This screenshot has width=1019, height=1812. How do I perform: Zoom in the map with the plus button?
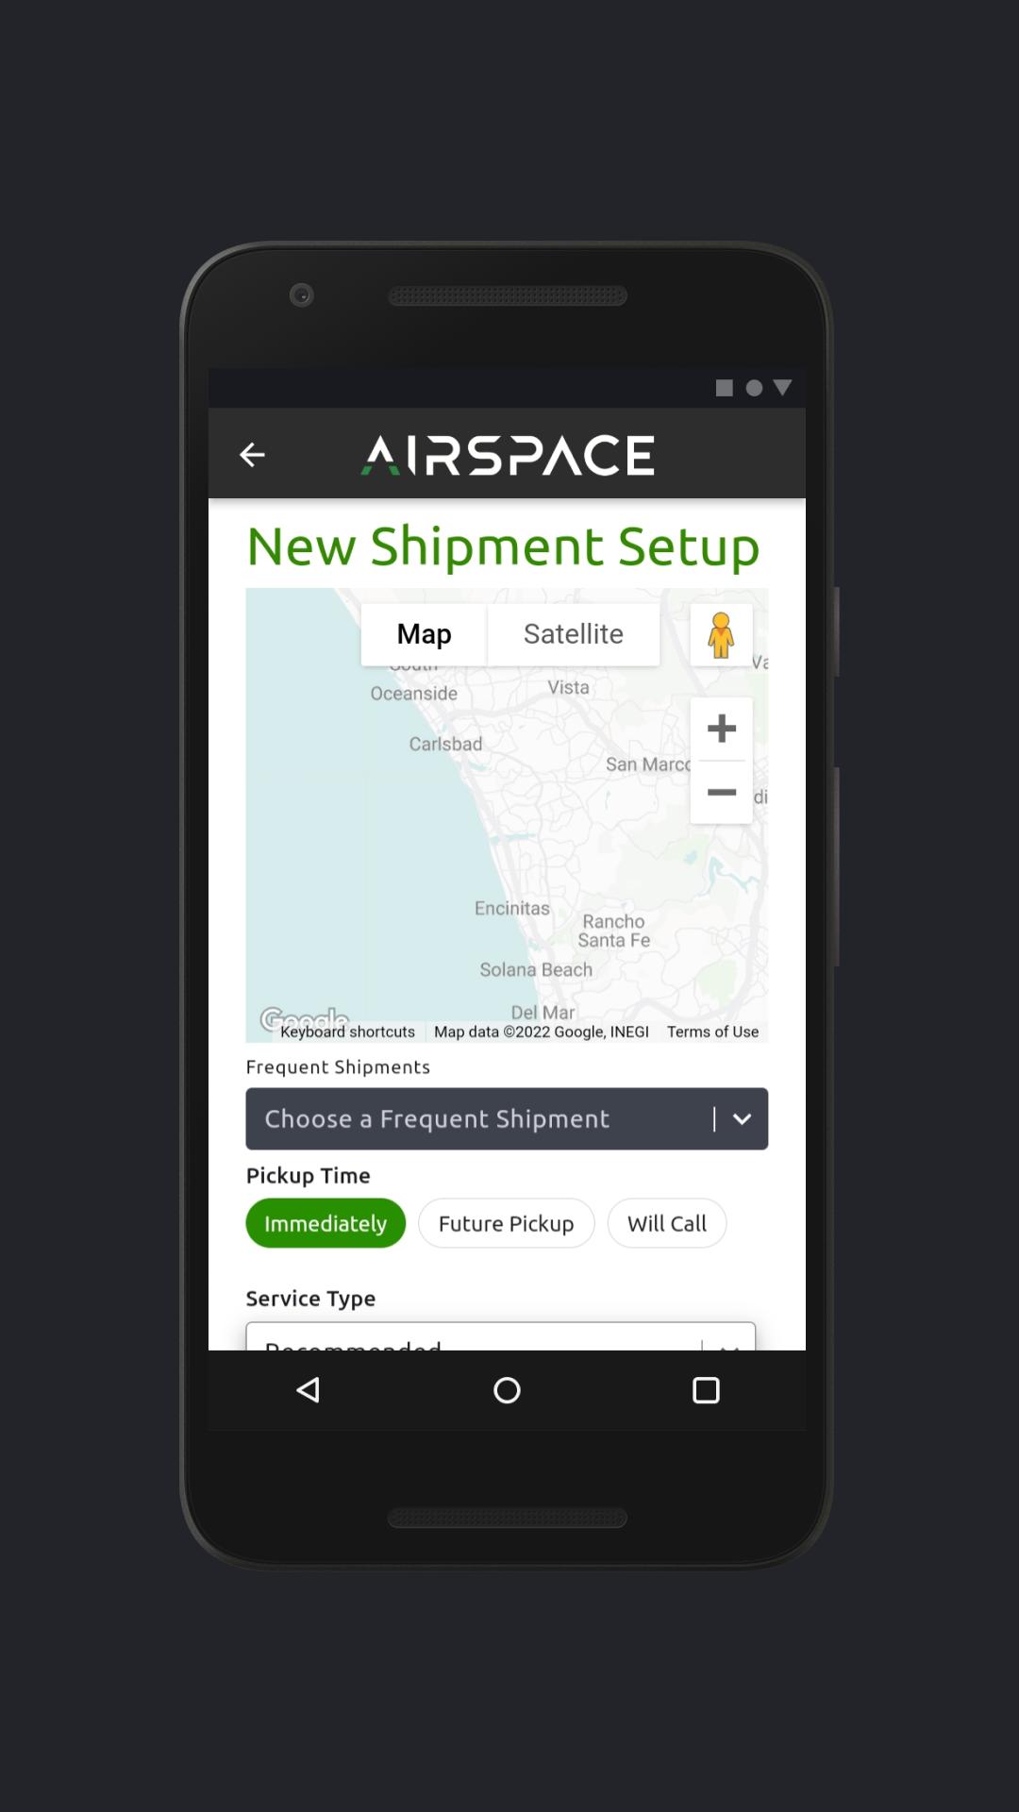[721, 729]
